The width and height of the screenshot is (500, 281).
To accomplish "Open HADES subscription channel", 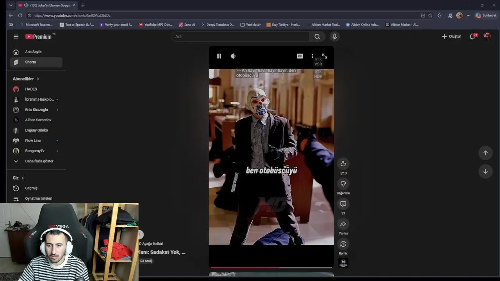I will [36, 89].
